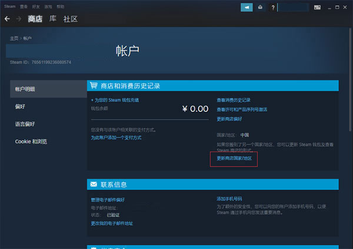
Task: Click 更新商店国家/地区 link
Action: pyautogui.click(x=234, y=158)
